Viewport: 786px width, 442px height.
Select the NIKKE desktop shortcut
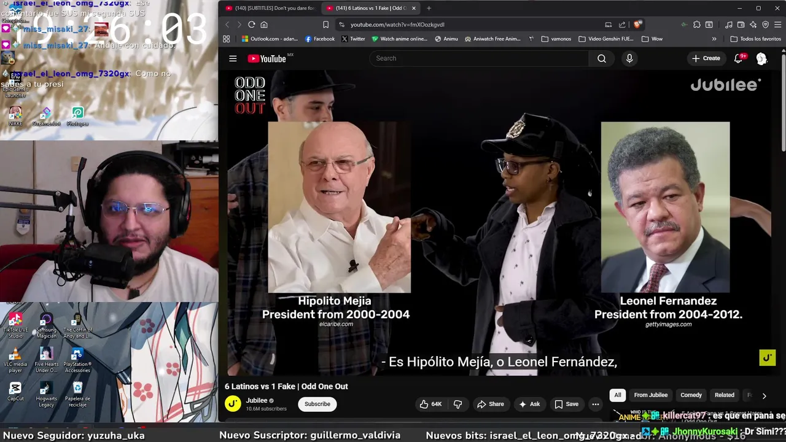15,116
